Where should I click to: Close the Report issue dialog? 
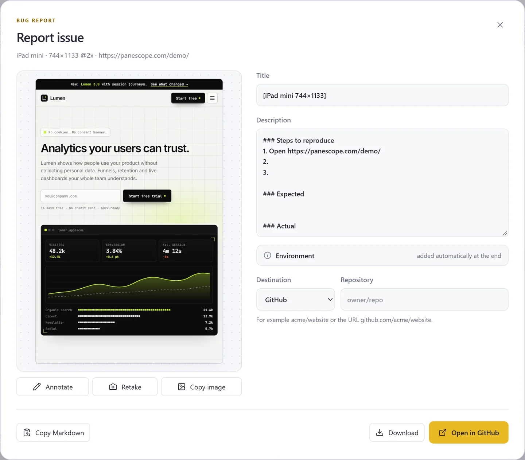500,25
